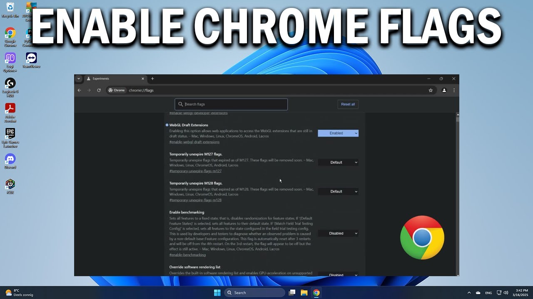Viewport: 533px width, 299px height.
Task: Open a new tab with plus button
Action: 152,78
